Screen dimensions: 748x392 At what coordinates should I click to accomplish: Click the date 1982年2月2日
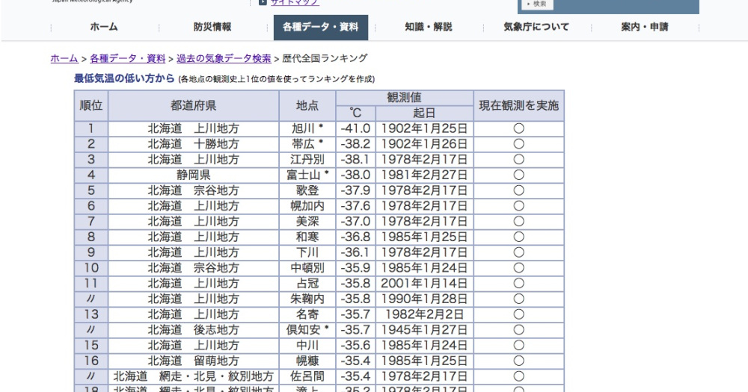(x=425, y=314)
